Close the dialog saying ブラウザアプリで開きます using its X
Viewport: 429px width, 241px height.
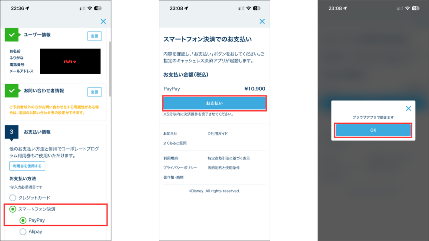[408, 108]
